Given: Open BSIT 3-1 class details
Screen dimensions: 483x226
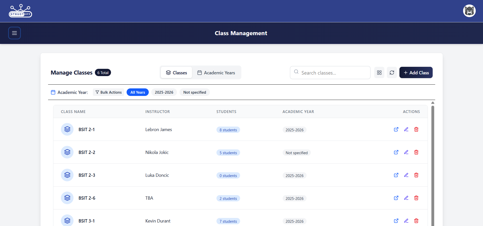Looking at the screenshot, I should click(396, 221).
